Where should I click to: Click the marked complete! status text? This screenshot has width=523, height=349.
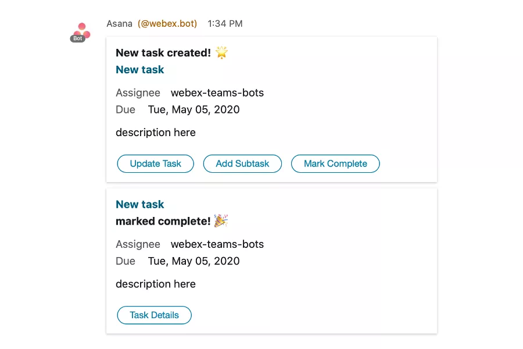coord(163,221)
